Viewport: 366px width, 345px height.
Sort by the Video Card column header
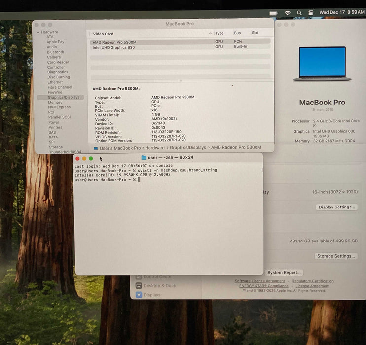103,34
